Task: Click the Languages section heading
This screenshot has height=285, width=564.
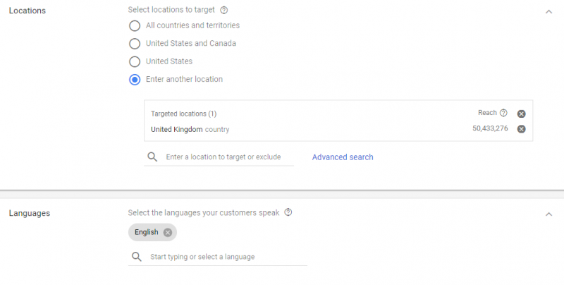Action: (x=30, y=213)
